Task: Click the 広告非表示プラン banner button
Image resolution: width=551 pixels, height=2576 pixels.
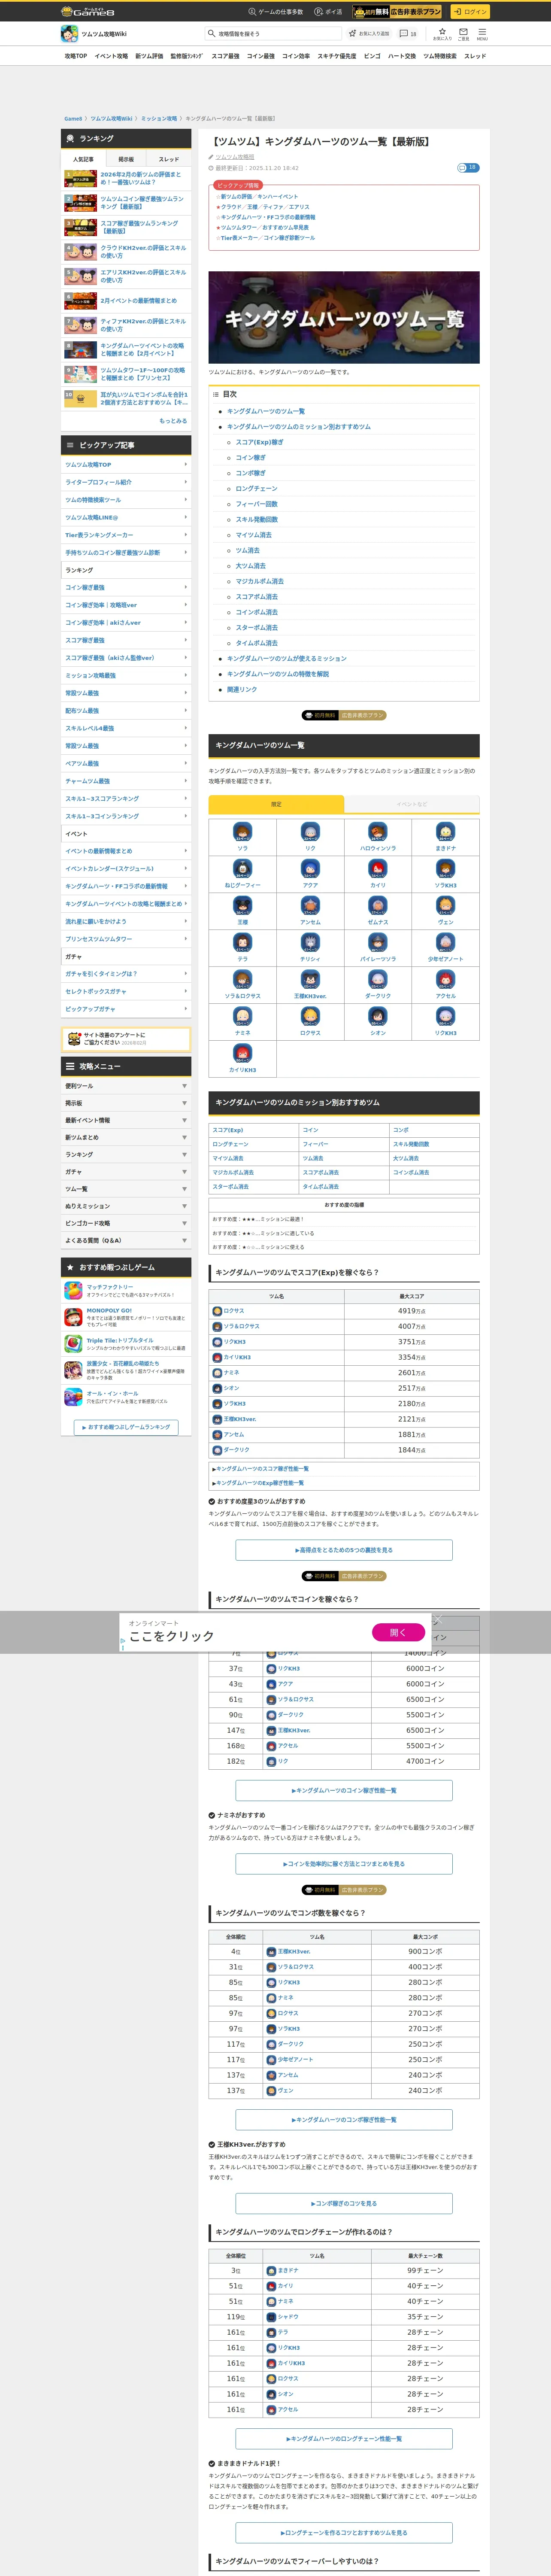Action: click(x=397, y=12)
